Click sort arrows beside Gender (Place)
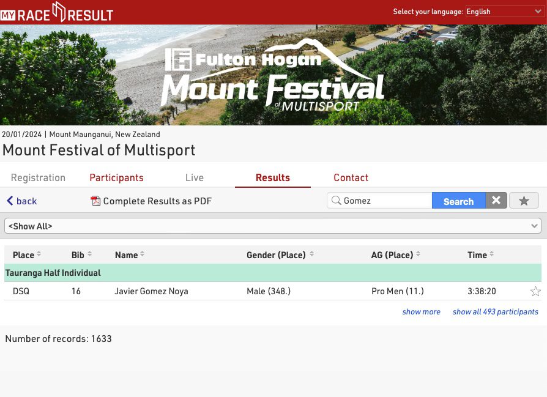The height and width of the screenshot is (397, 547). coord(311,254)
